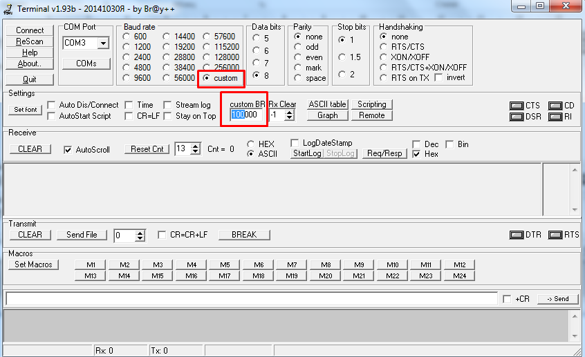Click the transmit text input field
The image size is (585, 357).
(252, 298)
